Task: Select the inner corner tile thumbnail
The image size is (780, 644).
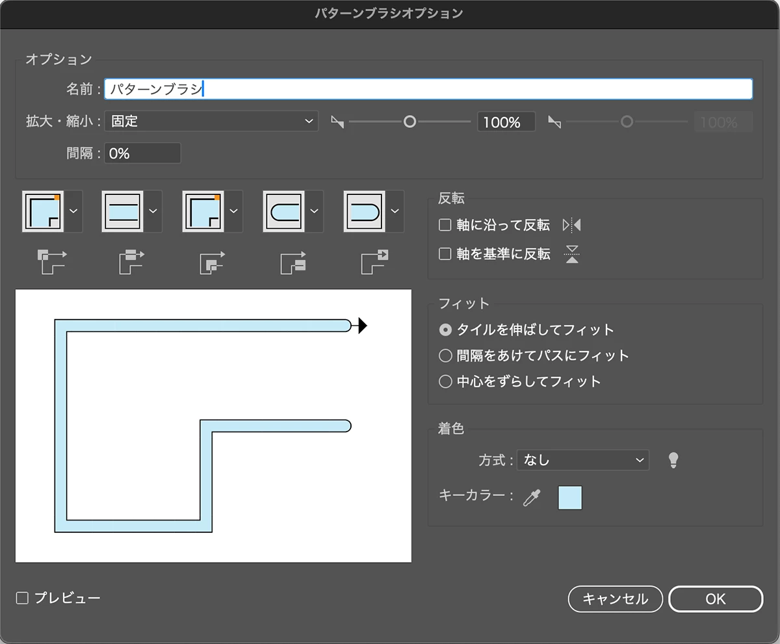Action: point(204,211)
